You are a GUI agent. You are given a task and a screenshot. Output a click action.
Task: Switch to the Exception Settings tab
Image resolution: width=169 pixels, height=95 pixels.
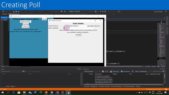coord(104,86)
